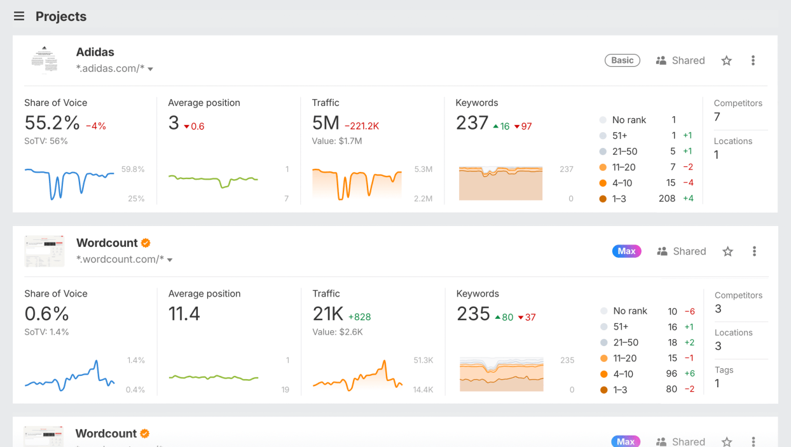Click the Shared people icon for Adidas
The width and height of the screenshot is (791, 447).
(661, 61)
